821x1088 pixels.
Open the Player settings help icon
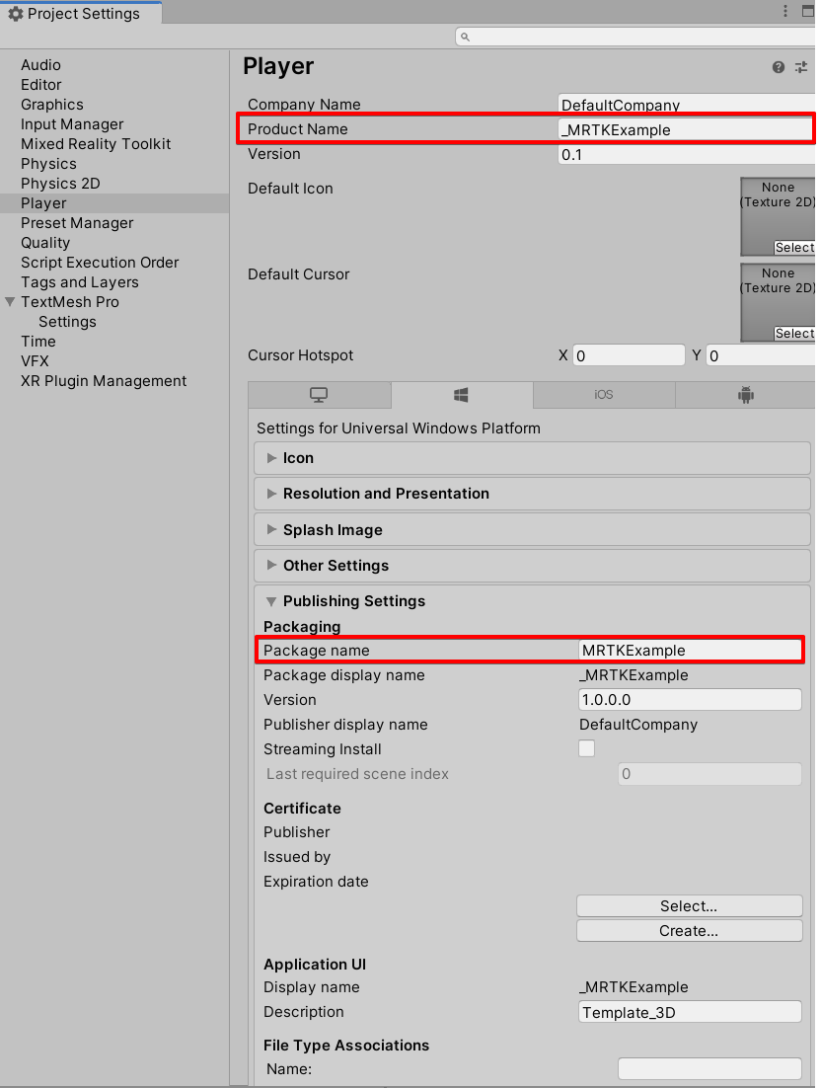778,67
